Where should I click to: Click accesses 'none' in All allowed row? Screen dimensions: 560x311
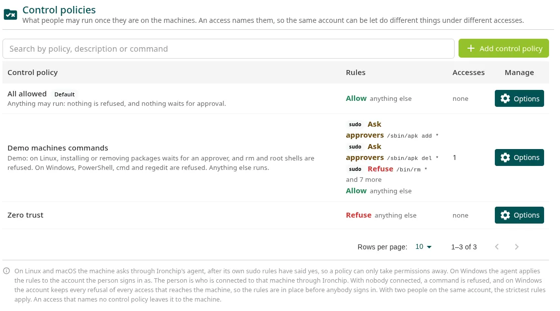(x=461, y=99)
